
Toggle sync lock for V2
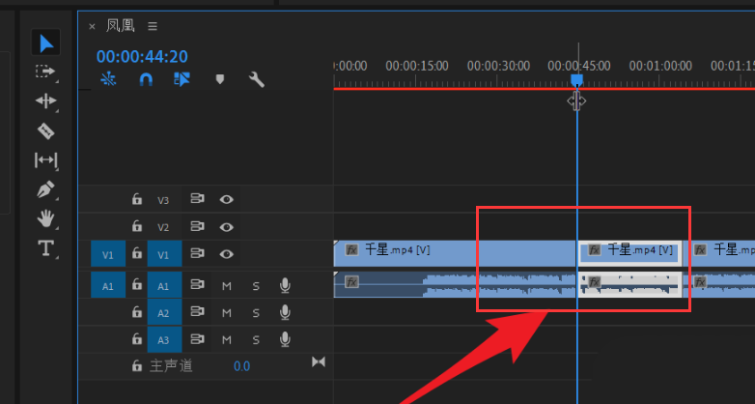(x=197, y=226)
